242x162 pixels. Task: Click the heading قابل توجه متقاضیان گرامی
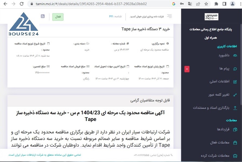point(150,100)
